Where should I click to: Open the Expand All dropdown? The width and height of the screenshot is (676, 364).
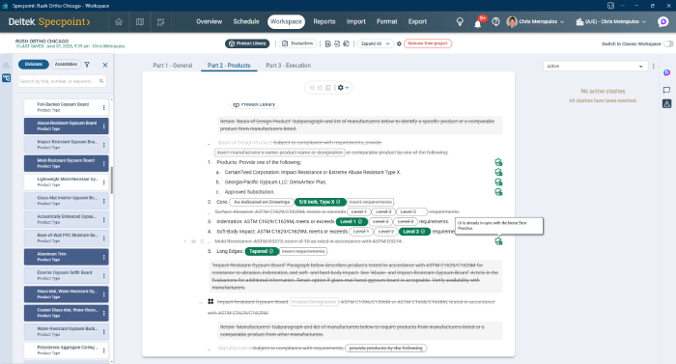[x=376, y=43]
